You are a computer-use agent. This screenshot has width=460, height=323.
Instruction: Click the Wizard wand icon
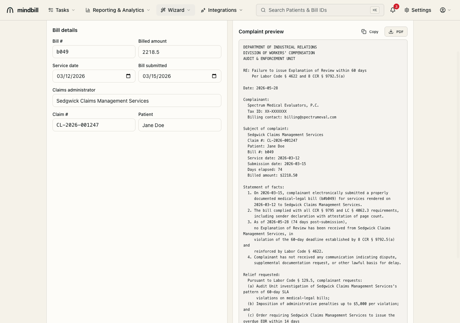pos(163,10)
